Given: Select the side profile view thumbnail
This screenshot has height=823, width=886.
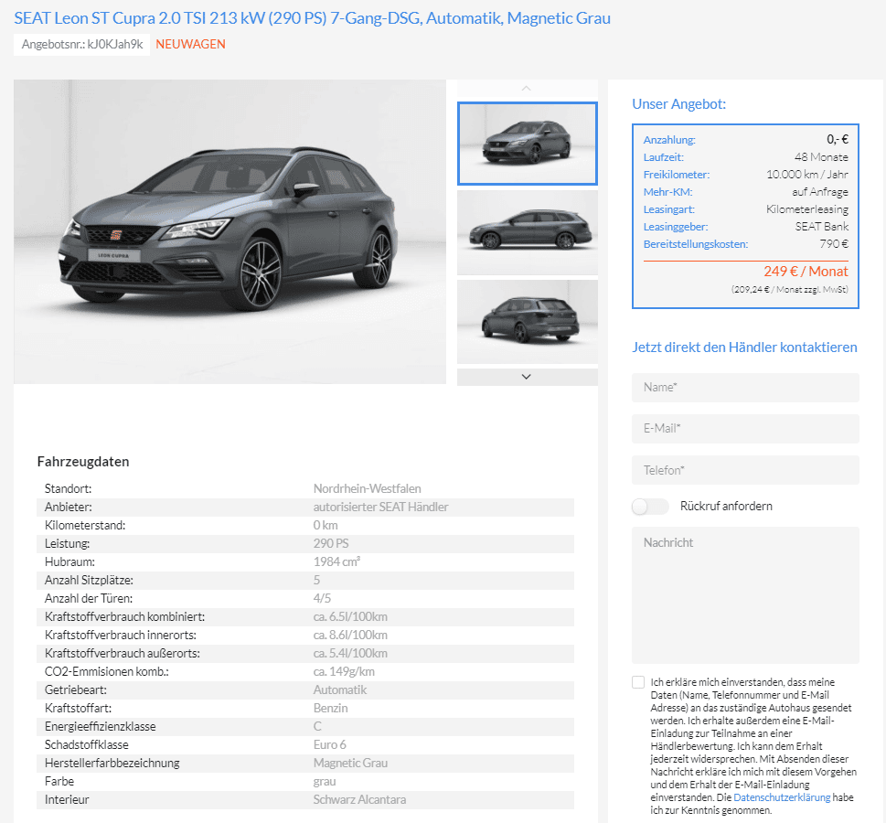Looking at the screenshot, I should [528, 232].
